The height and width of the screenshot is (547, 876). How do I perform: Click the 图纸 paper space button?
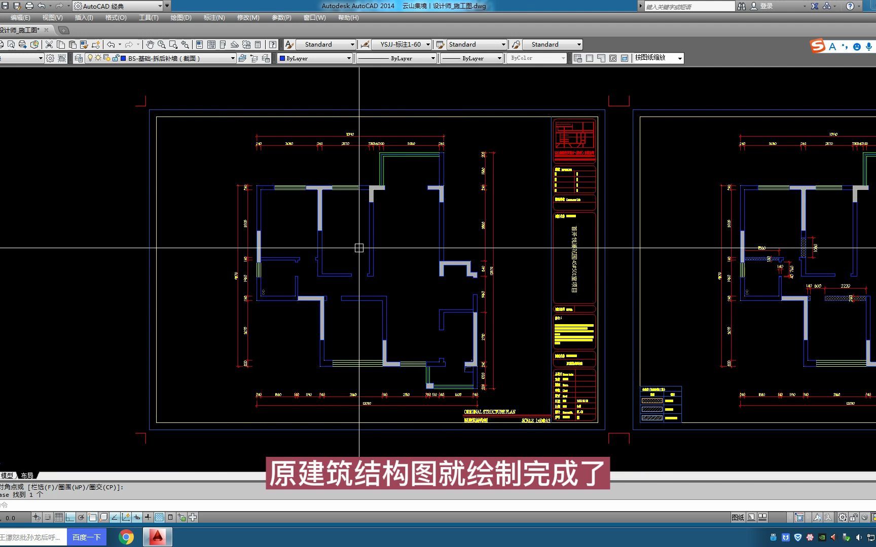pos(738,517)
